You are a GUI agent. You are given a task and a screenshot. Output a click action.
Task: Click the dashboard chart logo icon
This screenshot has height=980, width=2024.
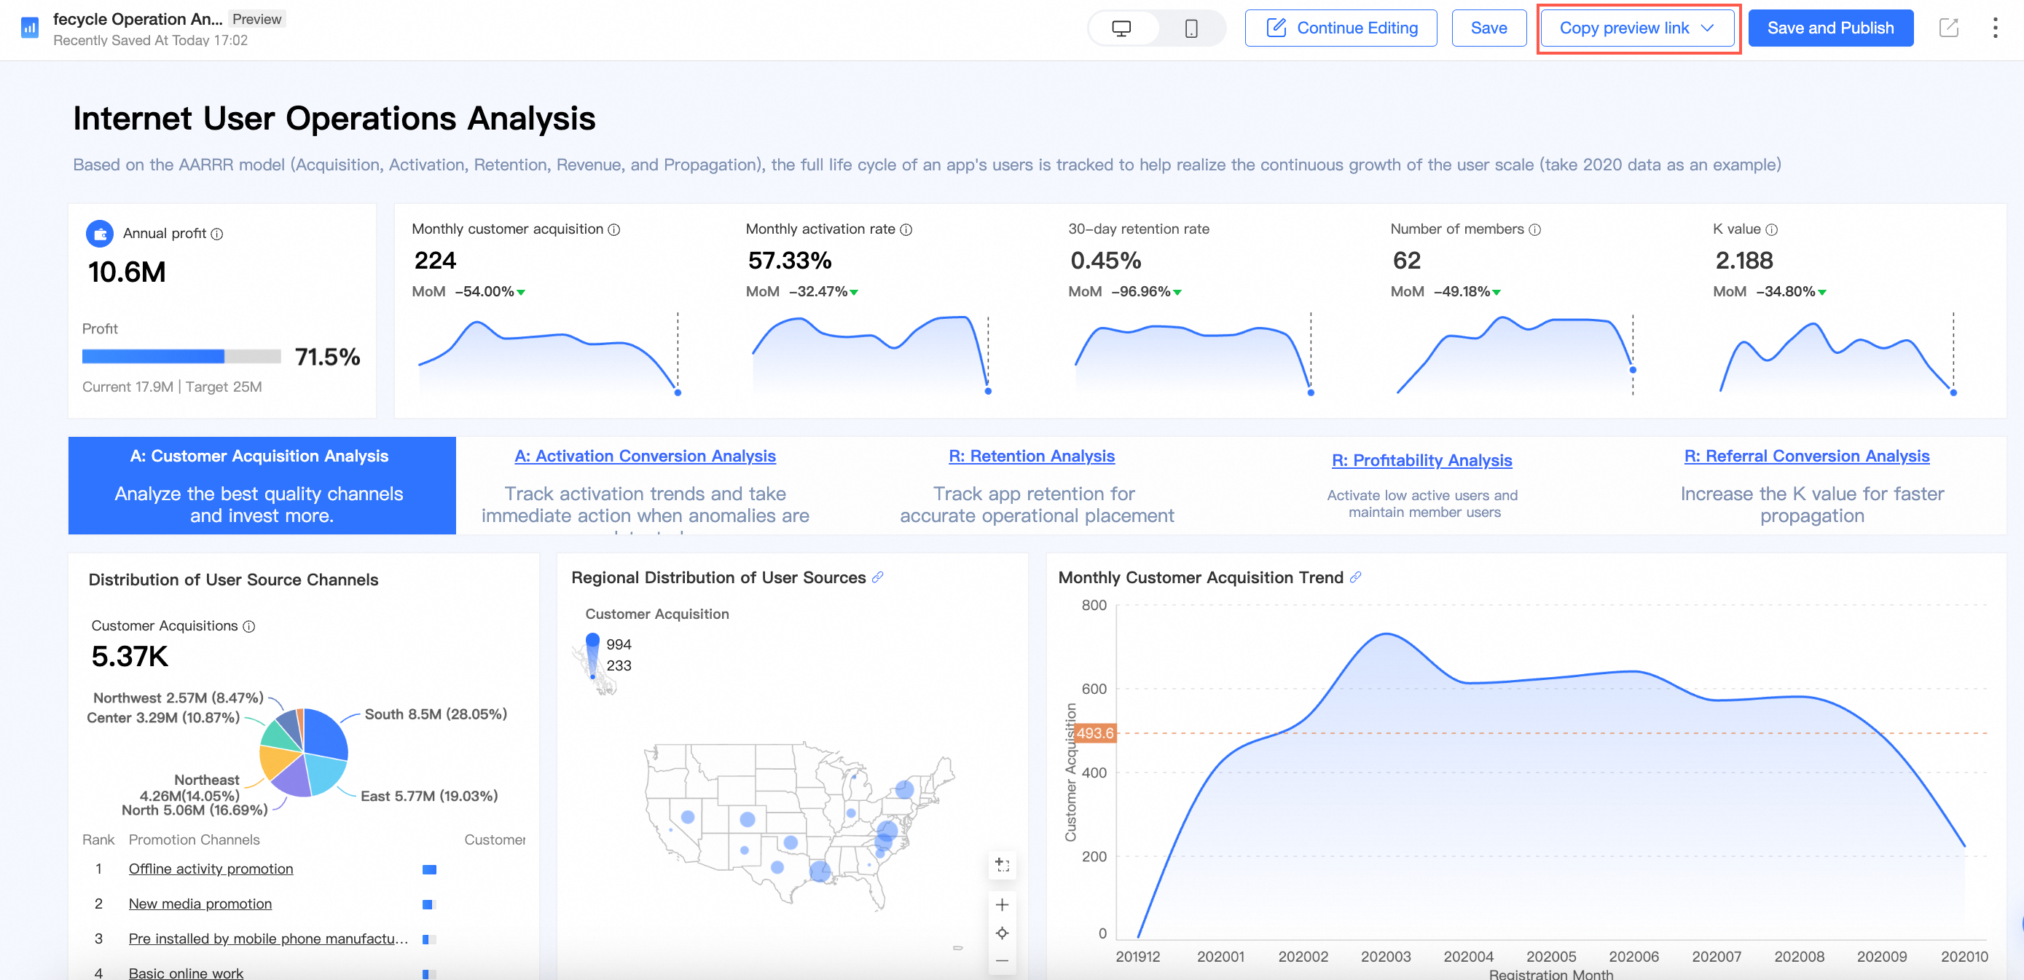pyautogui.click(x=30, y=28)
